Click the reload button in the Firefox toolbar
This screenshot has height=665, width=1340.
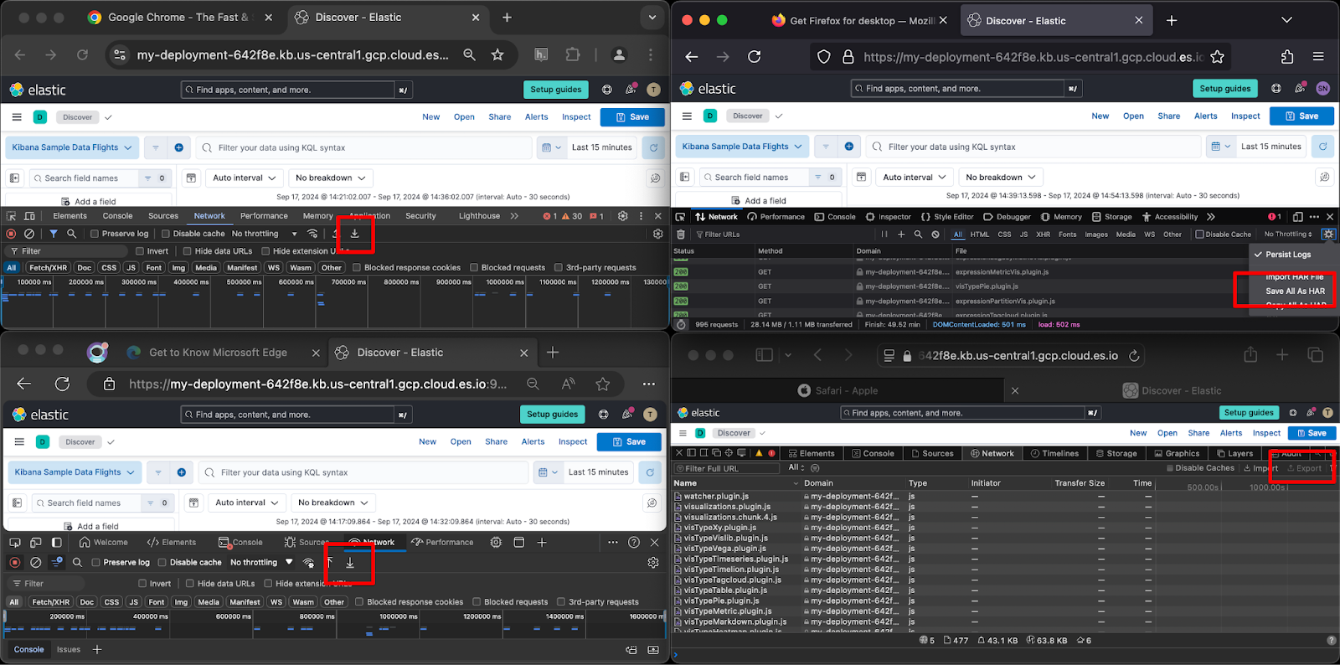pyautogui.click(x=755, y=56)
